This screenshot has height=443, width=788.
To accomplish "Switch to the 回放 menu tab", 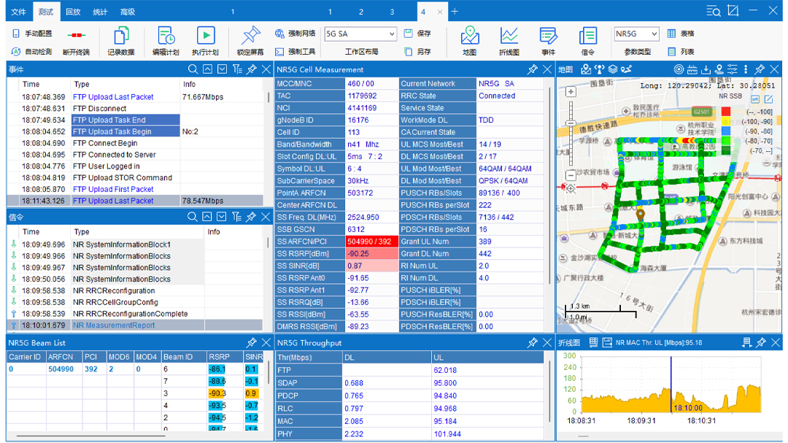I will [73, 12].
